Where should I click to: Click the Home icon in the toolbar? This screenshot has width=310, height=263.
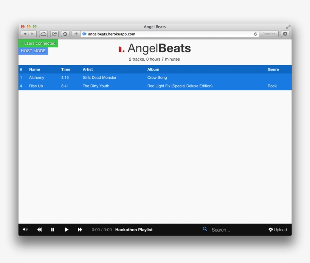[x=65, y=33]
